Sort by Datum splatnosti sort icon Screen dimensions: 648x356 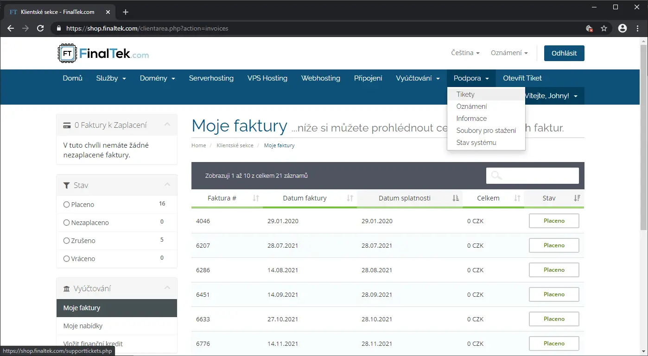pyautogui.click(x=456, y=198)
